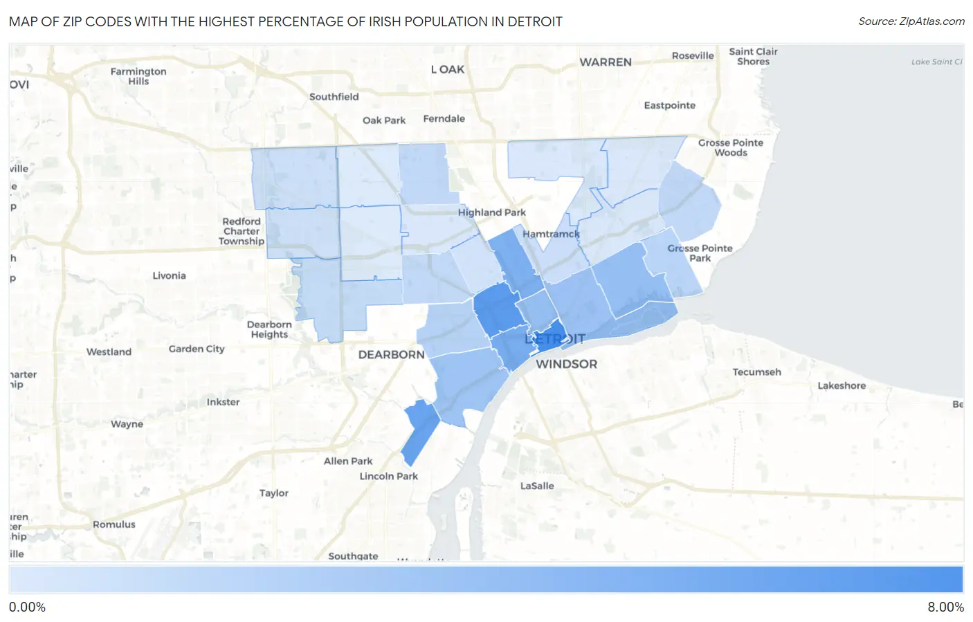Click the Hamtramck label on map
Screen dimensions: 973x622
(x=551, y=234)
